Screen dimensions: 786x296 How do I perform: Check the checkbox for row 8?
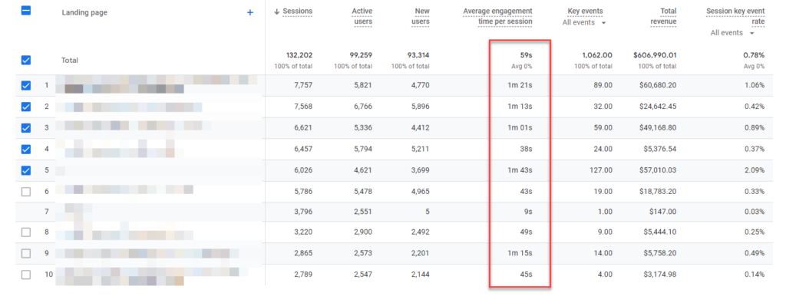(x=26, y=232)
